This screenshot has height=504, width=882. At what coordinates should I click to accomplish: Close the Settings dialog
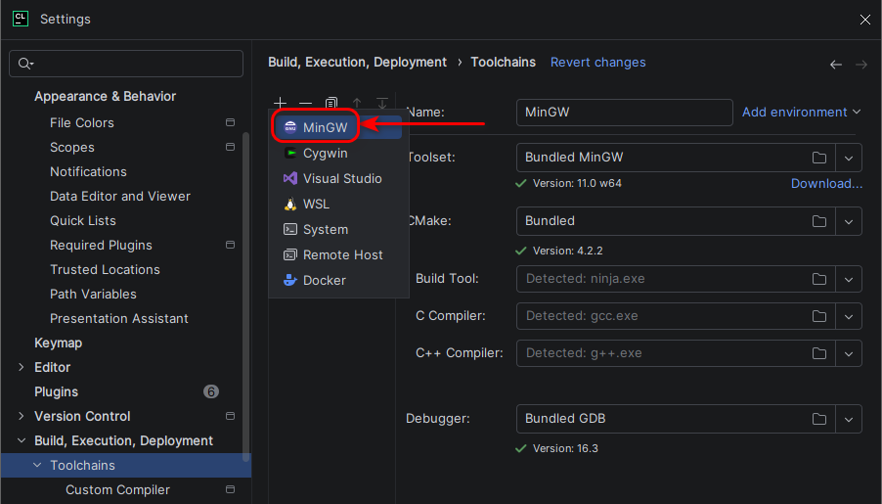tap(865, 20)
